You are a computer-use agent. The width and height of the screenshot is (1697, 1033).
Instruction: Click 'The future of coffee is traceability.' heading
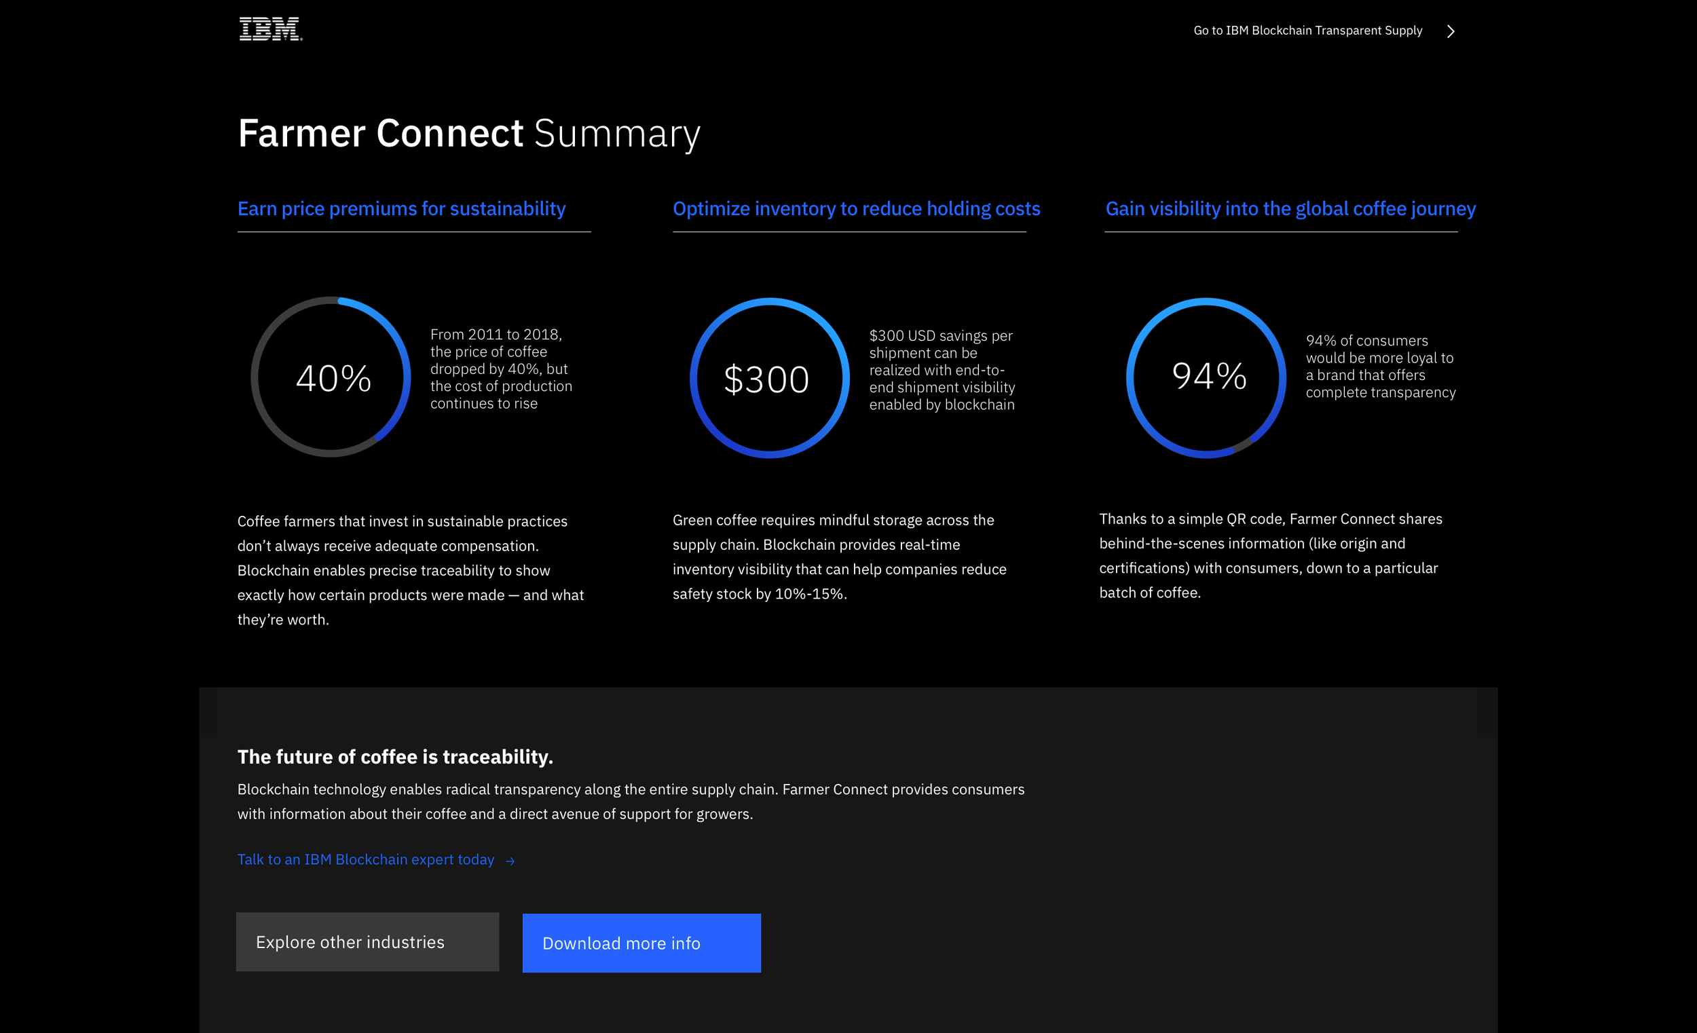point(395,756)
